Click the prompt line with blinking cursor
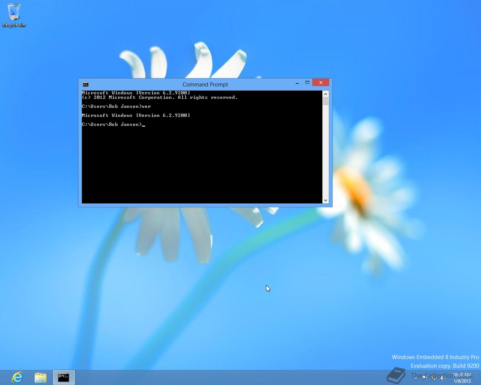This screenshot has width=481, height=385. 113,124
